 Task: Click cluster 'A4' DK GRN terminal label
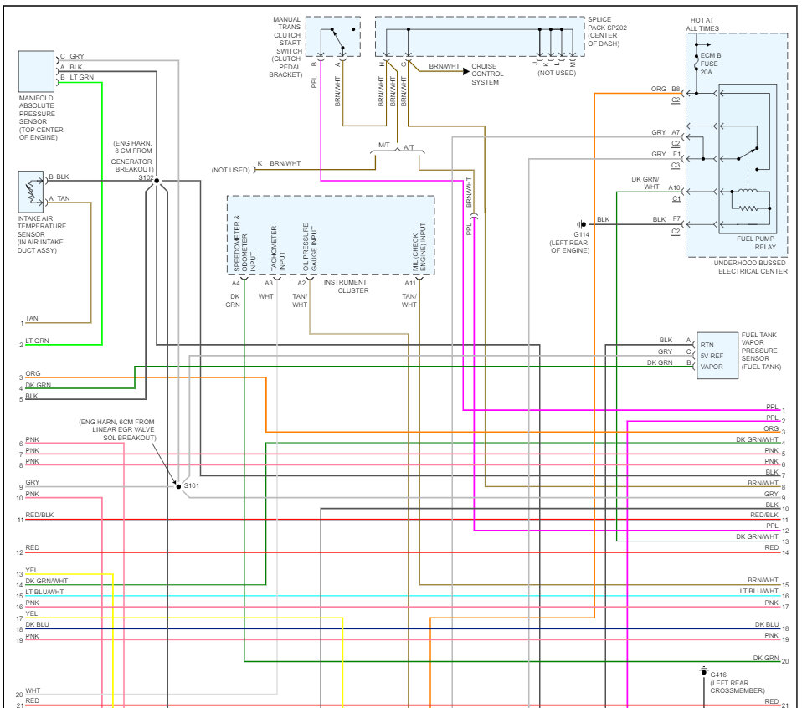236,283
